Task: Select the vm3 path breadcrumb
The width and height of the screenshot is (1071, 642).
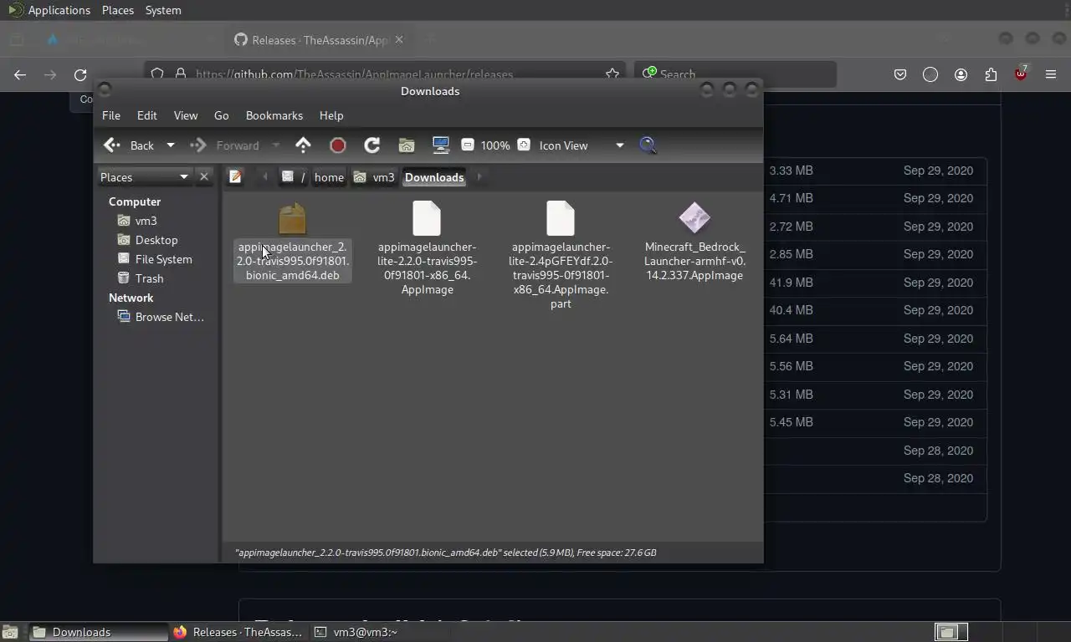Action: tap(374, 176)
